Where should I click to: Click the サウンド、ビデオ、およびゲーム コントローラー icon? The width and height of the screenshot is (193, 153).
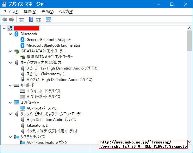click(16, 114)
